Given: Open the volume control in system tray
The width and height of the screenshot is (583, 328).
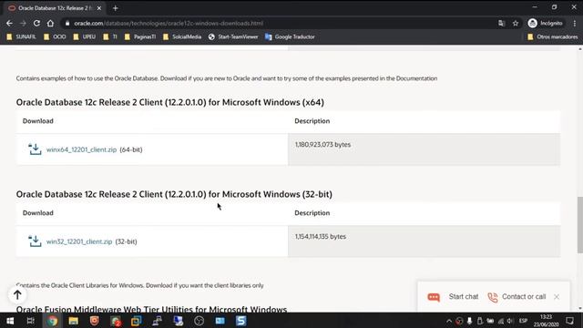Looking at the screenshot, I should point(510,321).
